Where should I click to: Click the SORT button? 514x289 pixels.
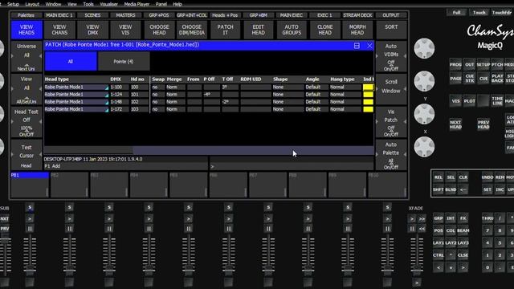[391, 30]
